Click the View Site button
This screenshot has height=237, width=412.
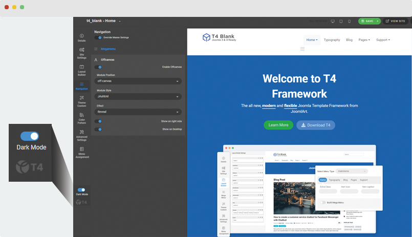(396, 21)
